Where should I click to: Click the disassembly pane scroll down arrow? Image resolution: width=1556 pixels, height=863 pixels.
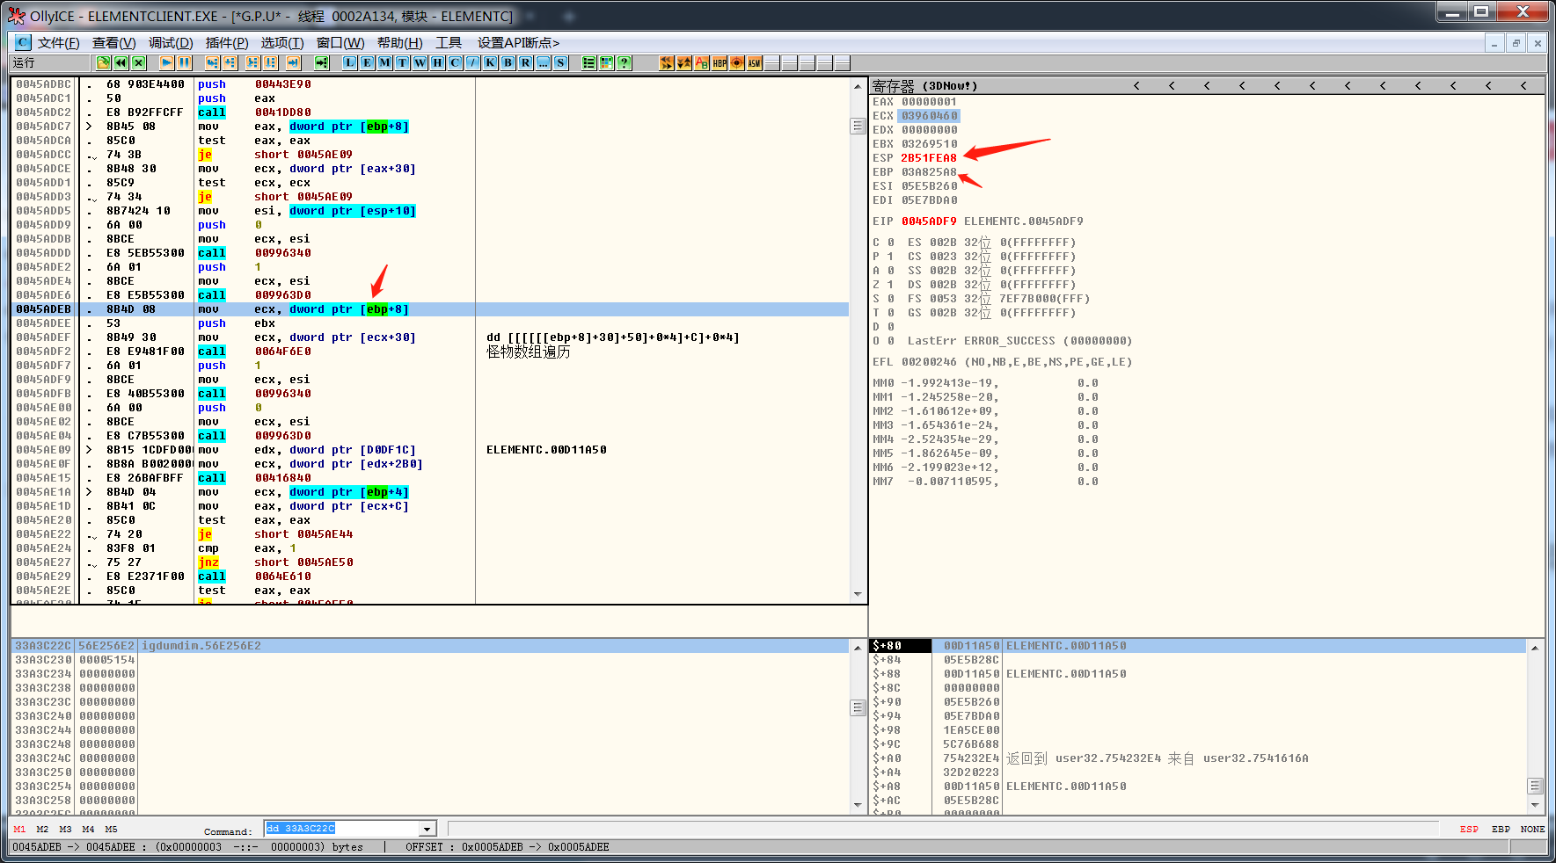(x=858, y=595)
